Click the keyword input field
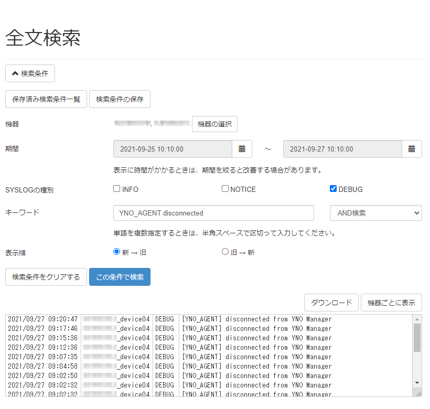 (213, 212)
